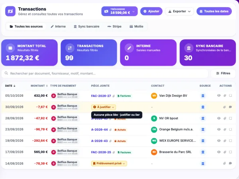
Task: Click the Montant total card
Action: (29, 53)
